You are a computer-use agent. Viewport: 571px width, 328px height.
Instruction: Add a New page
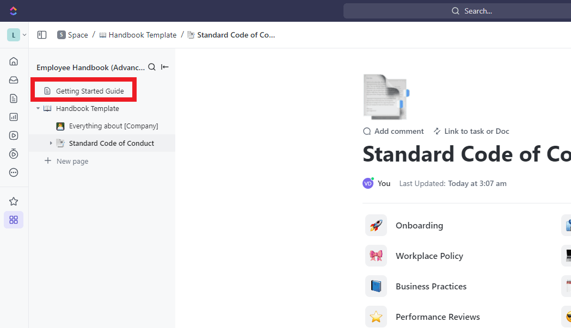66,161
